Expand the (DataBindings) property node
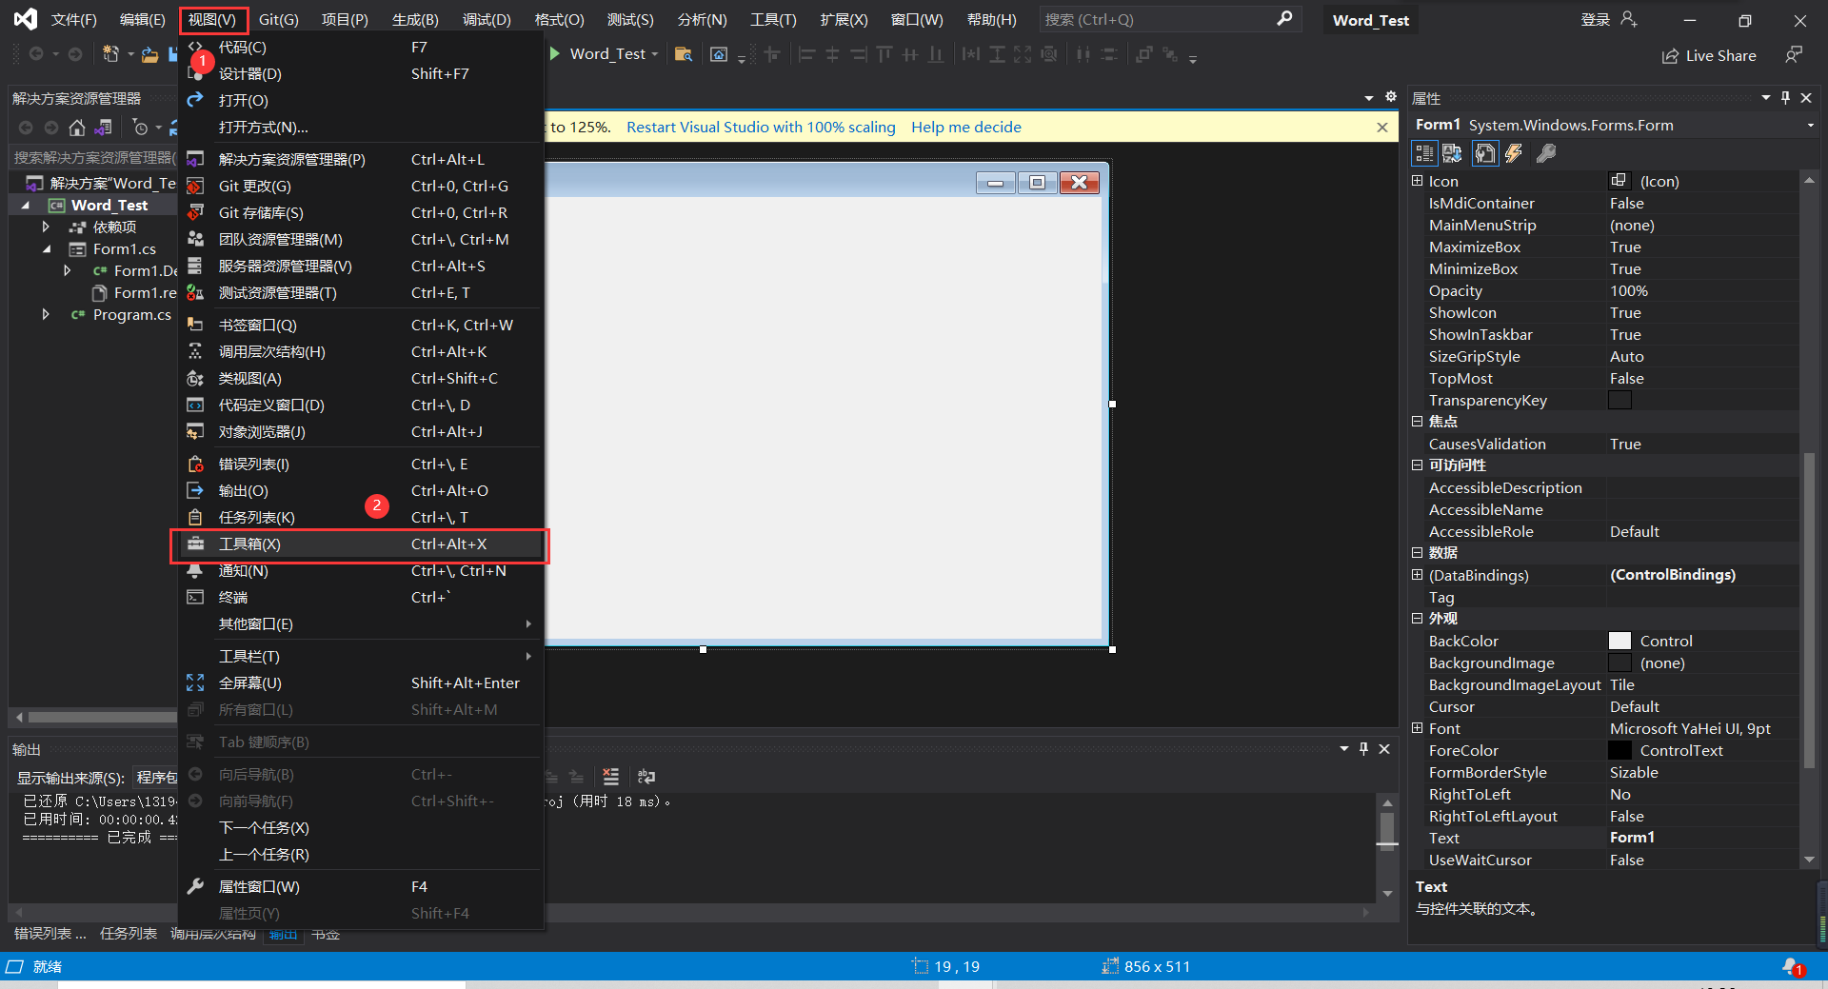 click(x=1417, y=575)
